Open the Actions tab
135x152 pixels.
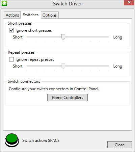pos(12,15)
